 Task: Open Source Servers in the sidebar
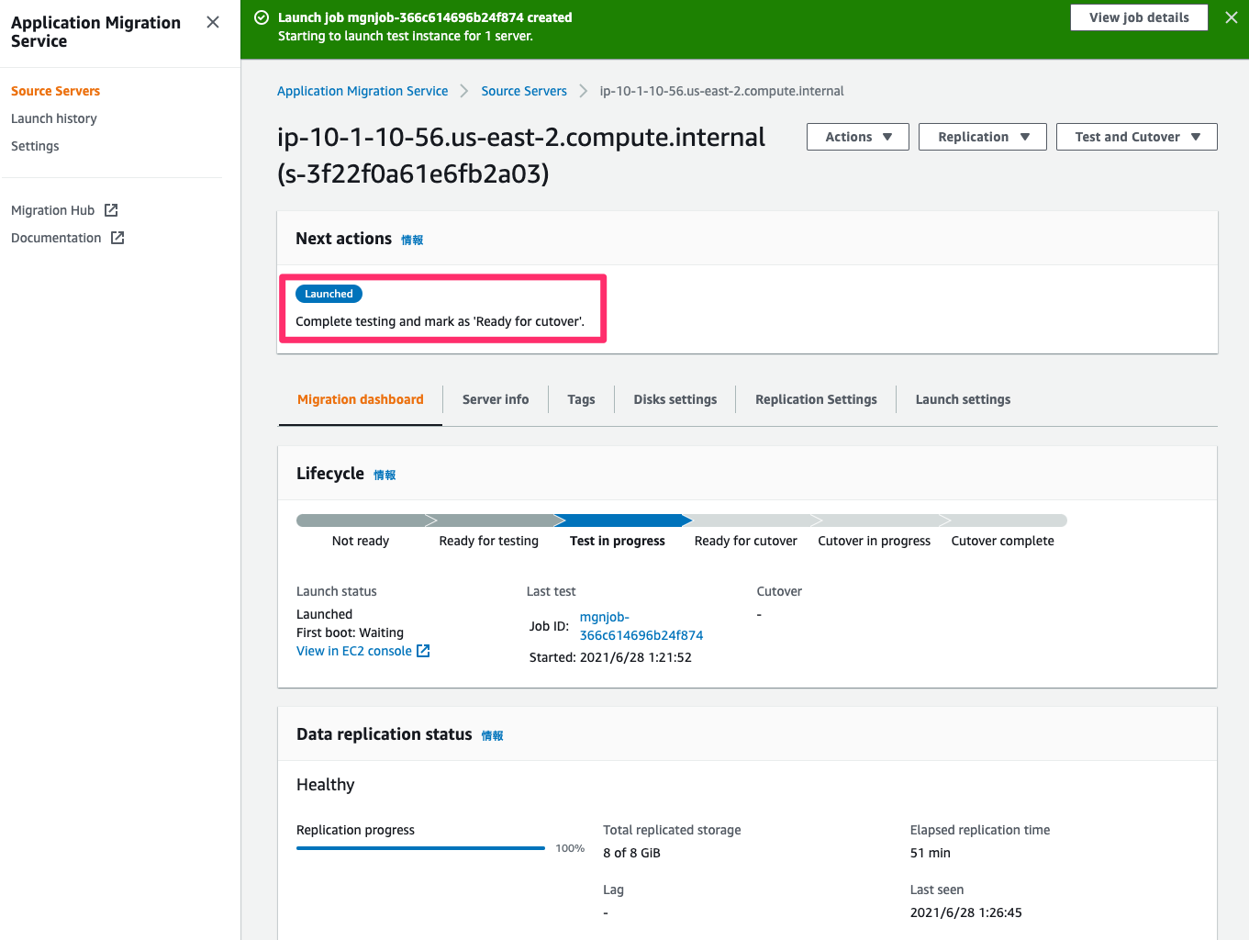coord(55,91)
